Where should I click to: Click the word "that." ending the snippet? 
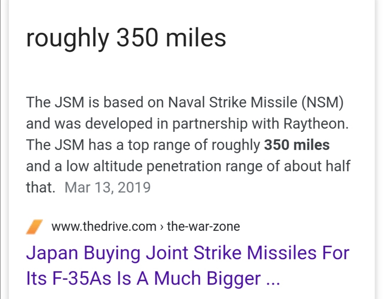40,187
